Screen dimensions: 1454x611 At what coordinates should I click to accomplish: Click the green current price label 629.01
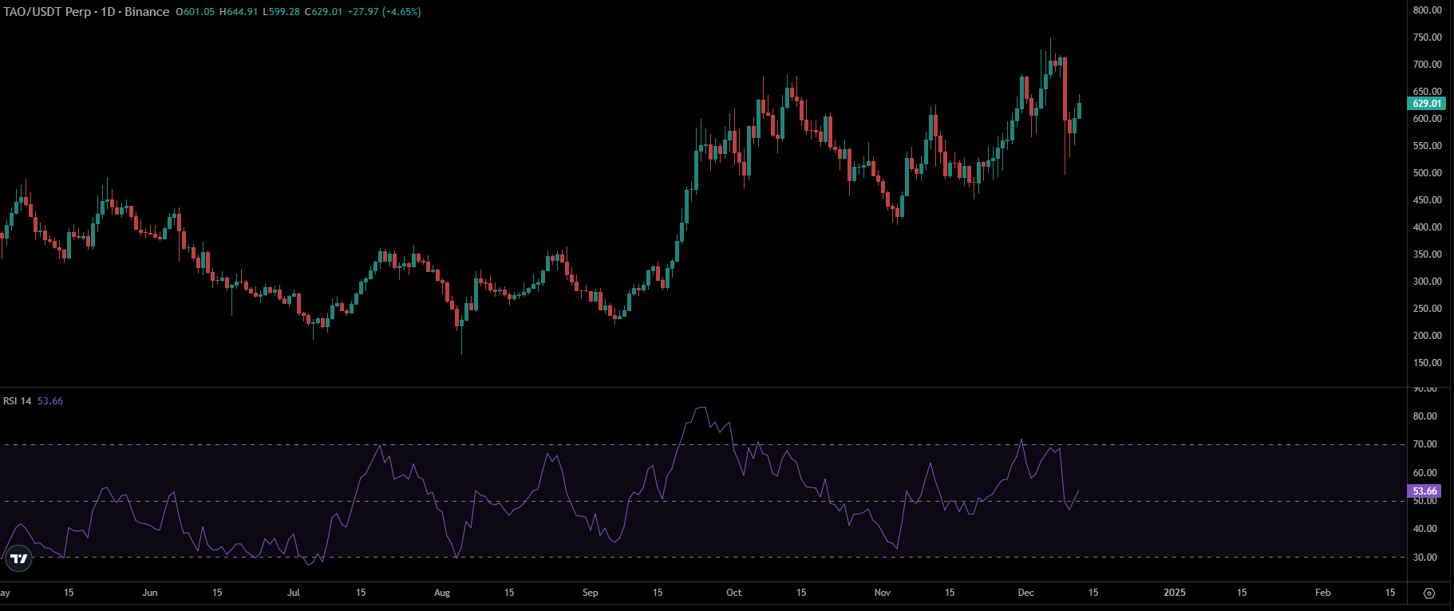coord(1426,104)
